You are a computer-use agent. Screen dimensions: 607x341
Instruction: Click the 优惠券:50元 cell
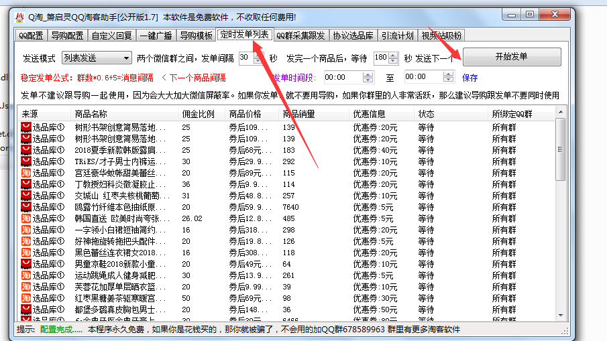[375, 310]
